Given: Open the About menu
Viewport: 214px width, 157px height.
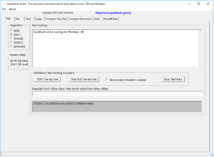Looking at the screenshot, I should click(x=12, y=9).
